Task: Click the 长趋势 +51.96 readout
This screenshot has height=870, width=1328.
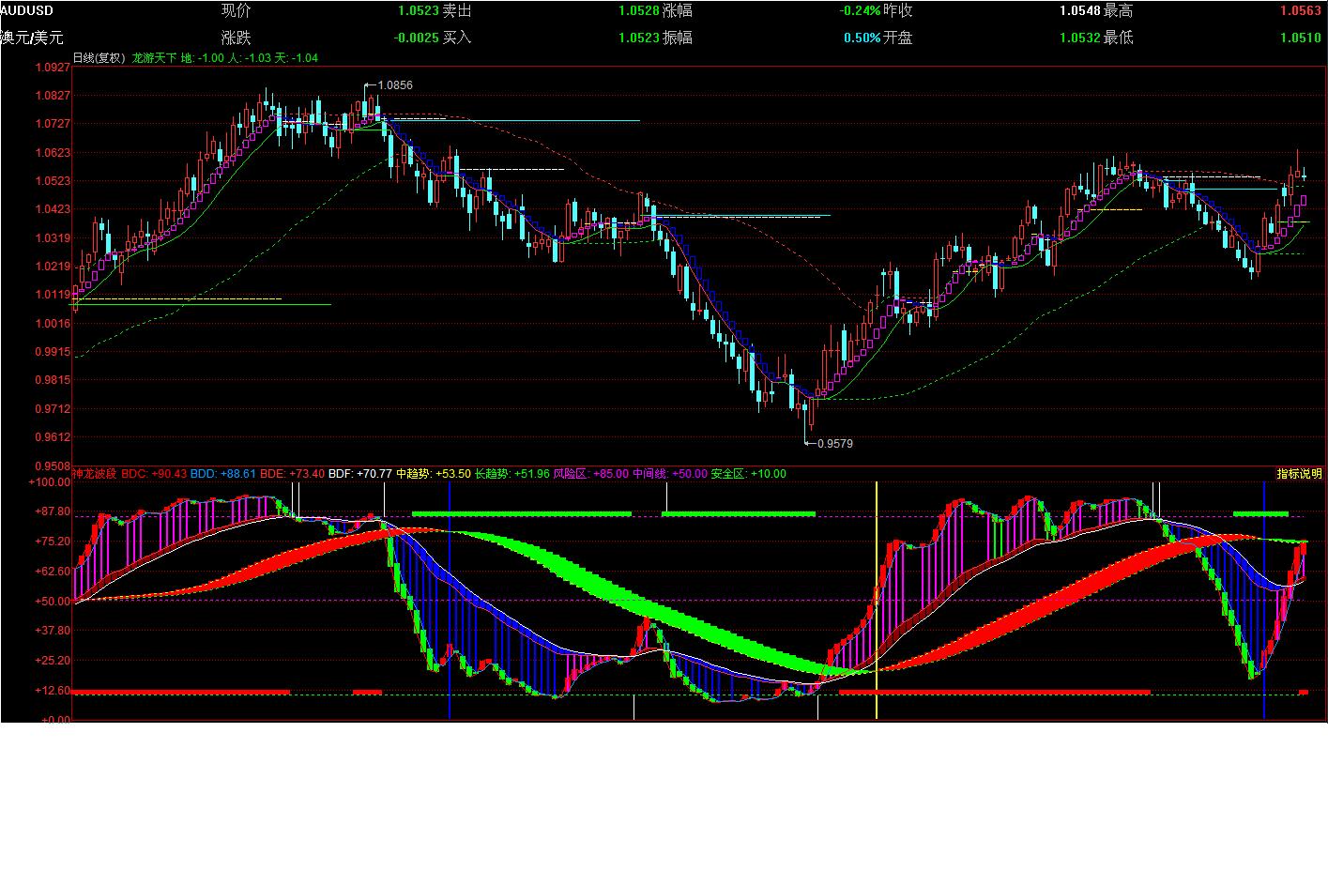Action: (512, 474)
